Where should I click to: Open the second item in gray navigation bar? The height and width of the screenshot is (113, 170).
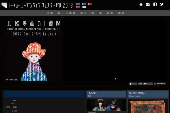[x=59, y=13]
